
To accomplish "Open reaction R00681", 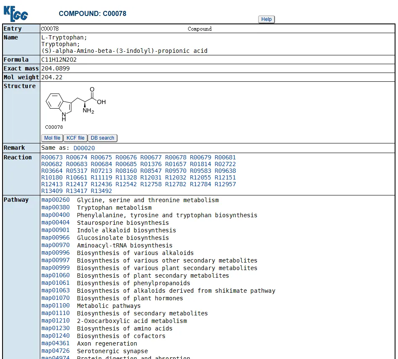I will (x=225, y=157).
